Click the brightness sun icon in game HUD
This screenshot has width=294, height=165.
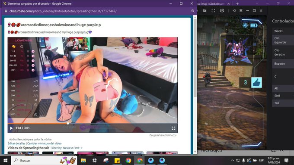pos(245,25)
